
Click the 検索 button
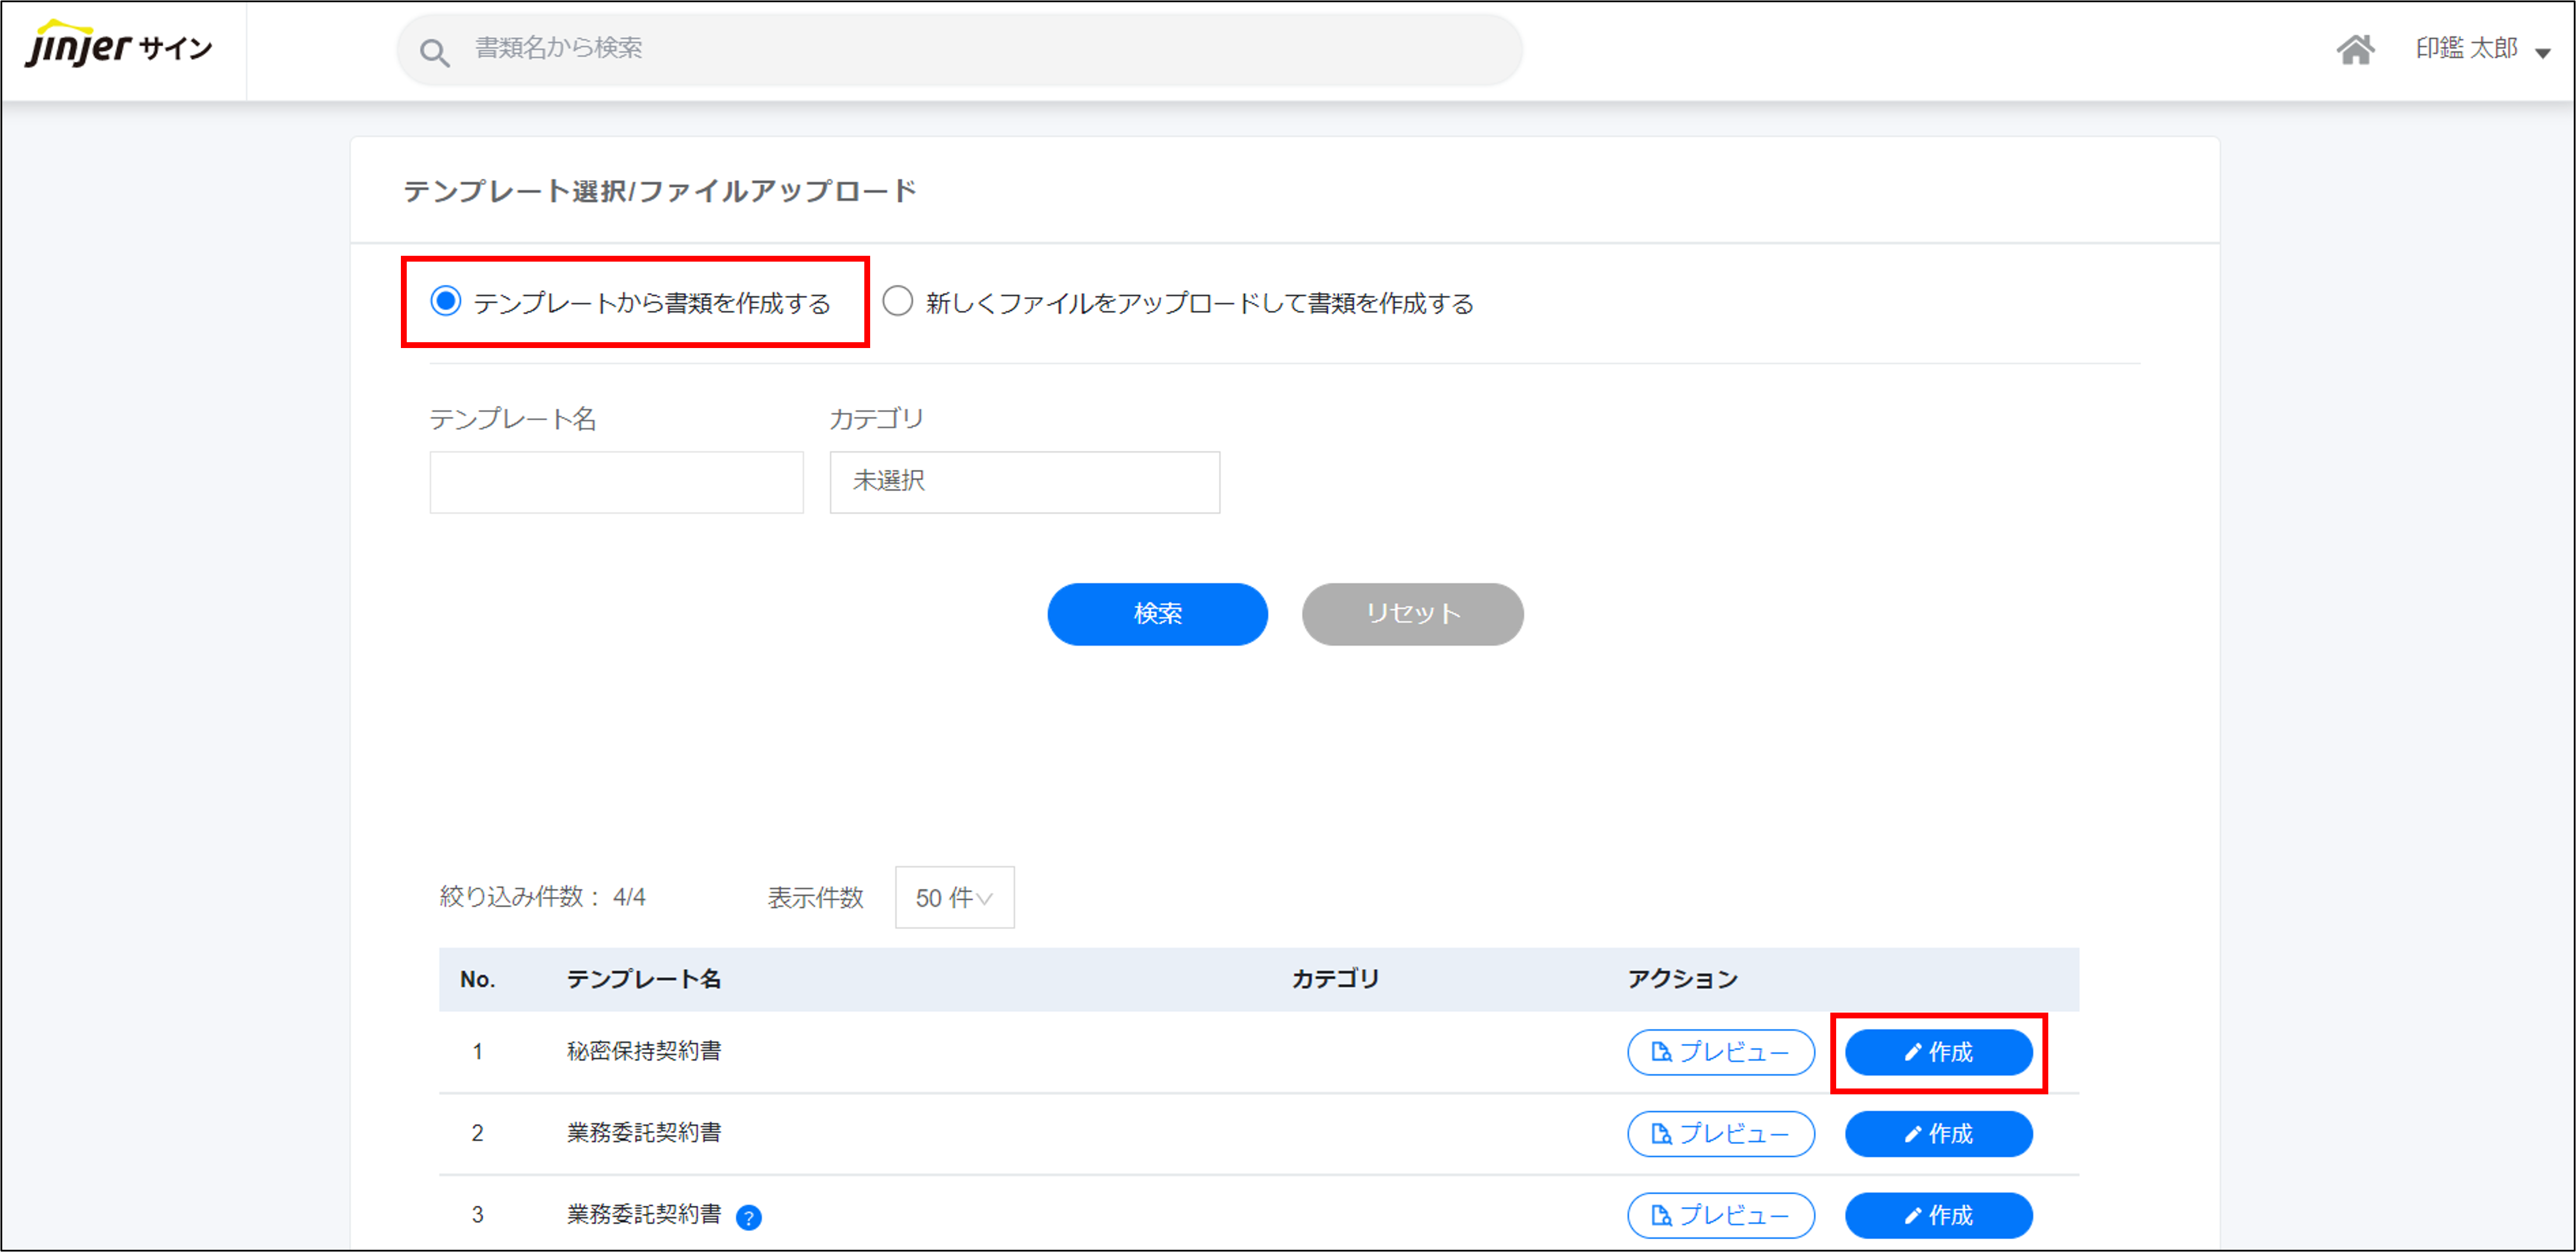coord(1157,614)
